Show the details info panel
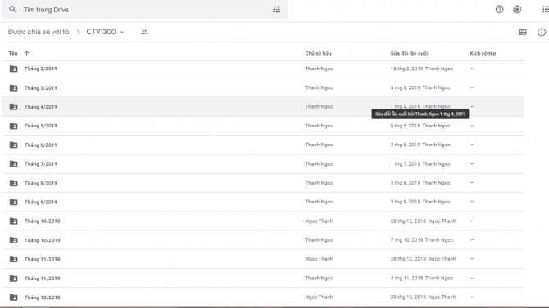This screenshot has width=549, height=308. coord(542,32)
